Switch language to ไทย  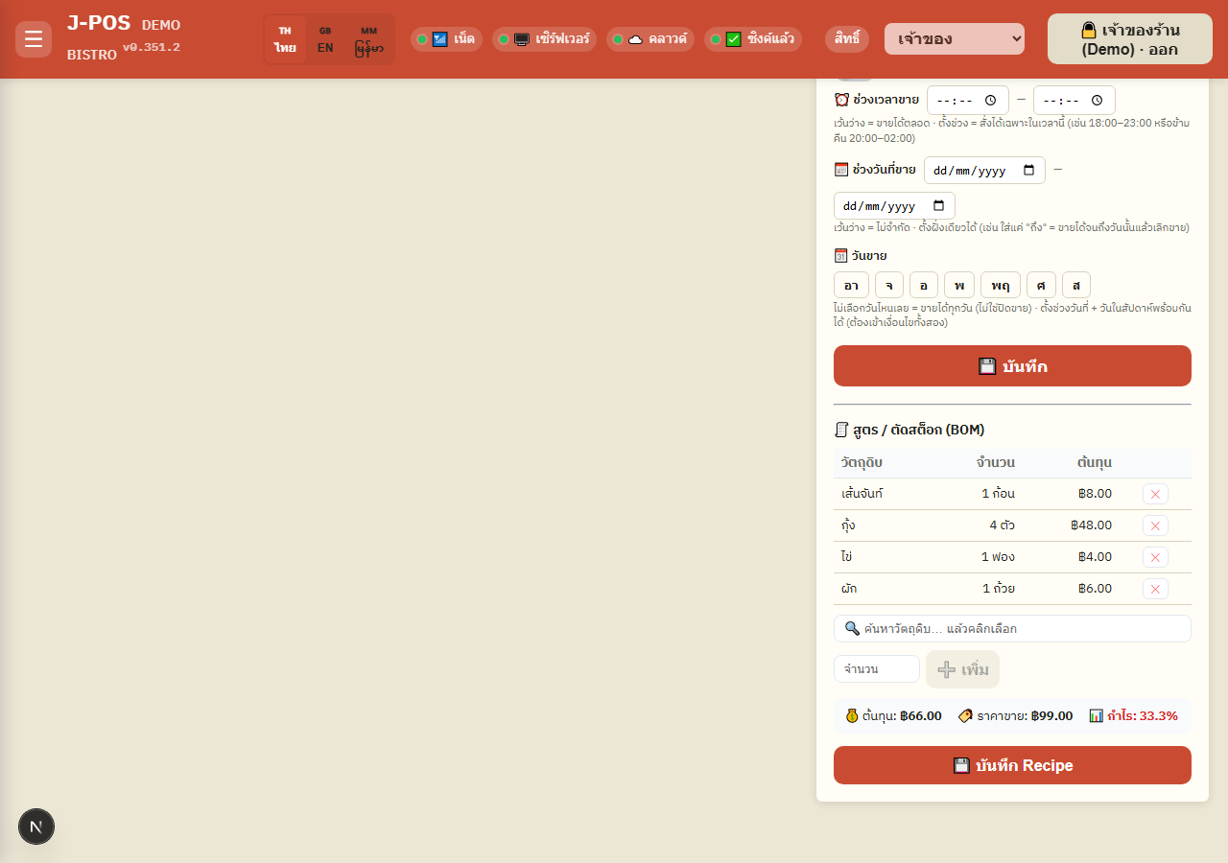tap(285, 39)
